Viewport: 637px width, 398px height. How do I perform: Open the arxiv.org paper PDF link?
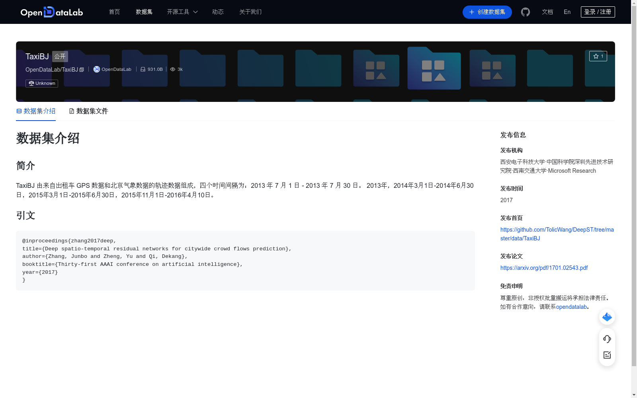pos(544,267)
